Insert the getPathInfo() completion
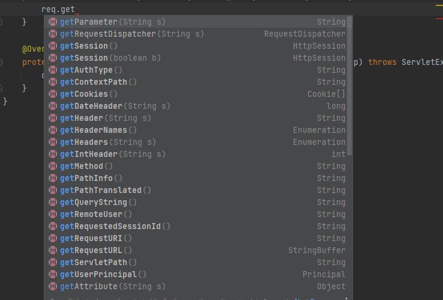The image size is (443, 300). [x=91, y=179]
